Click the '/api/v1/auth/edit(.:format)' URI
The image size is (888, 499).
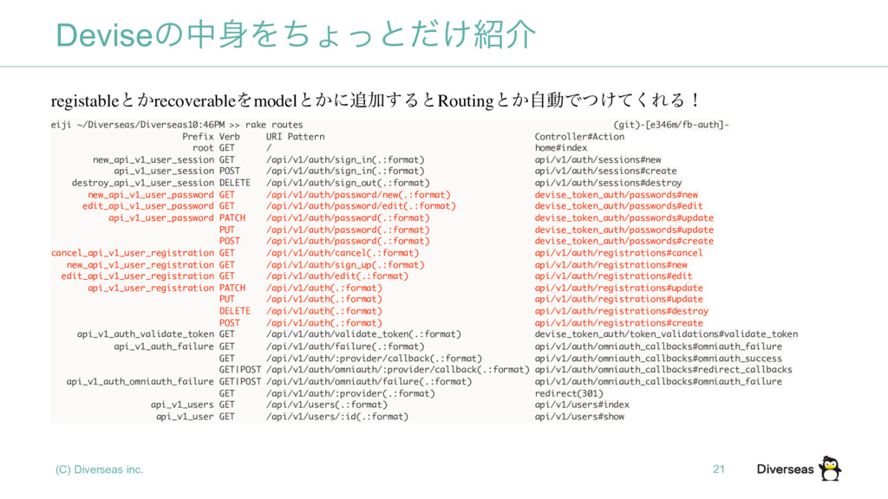337,276
